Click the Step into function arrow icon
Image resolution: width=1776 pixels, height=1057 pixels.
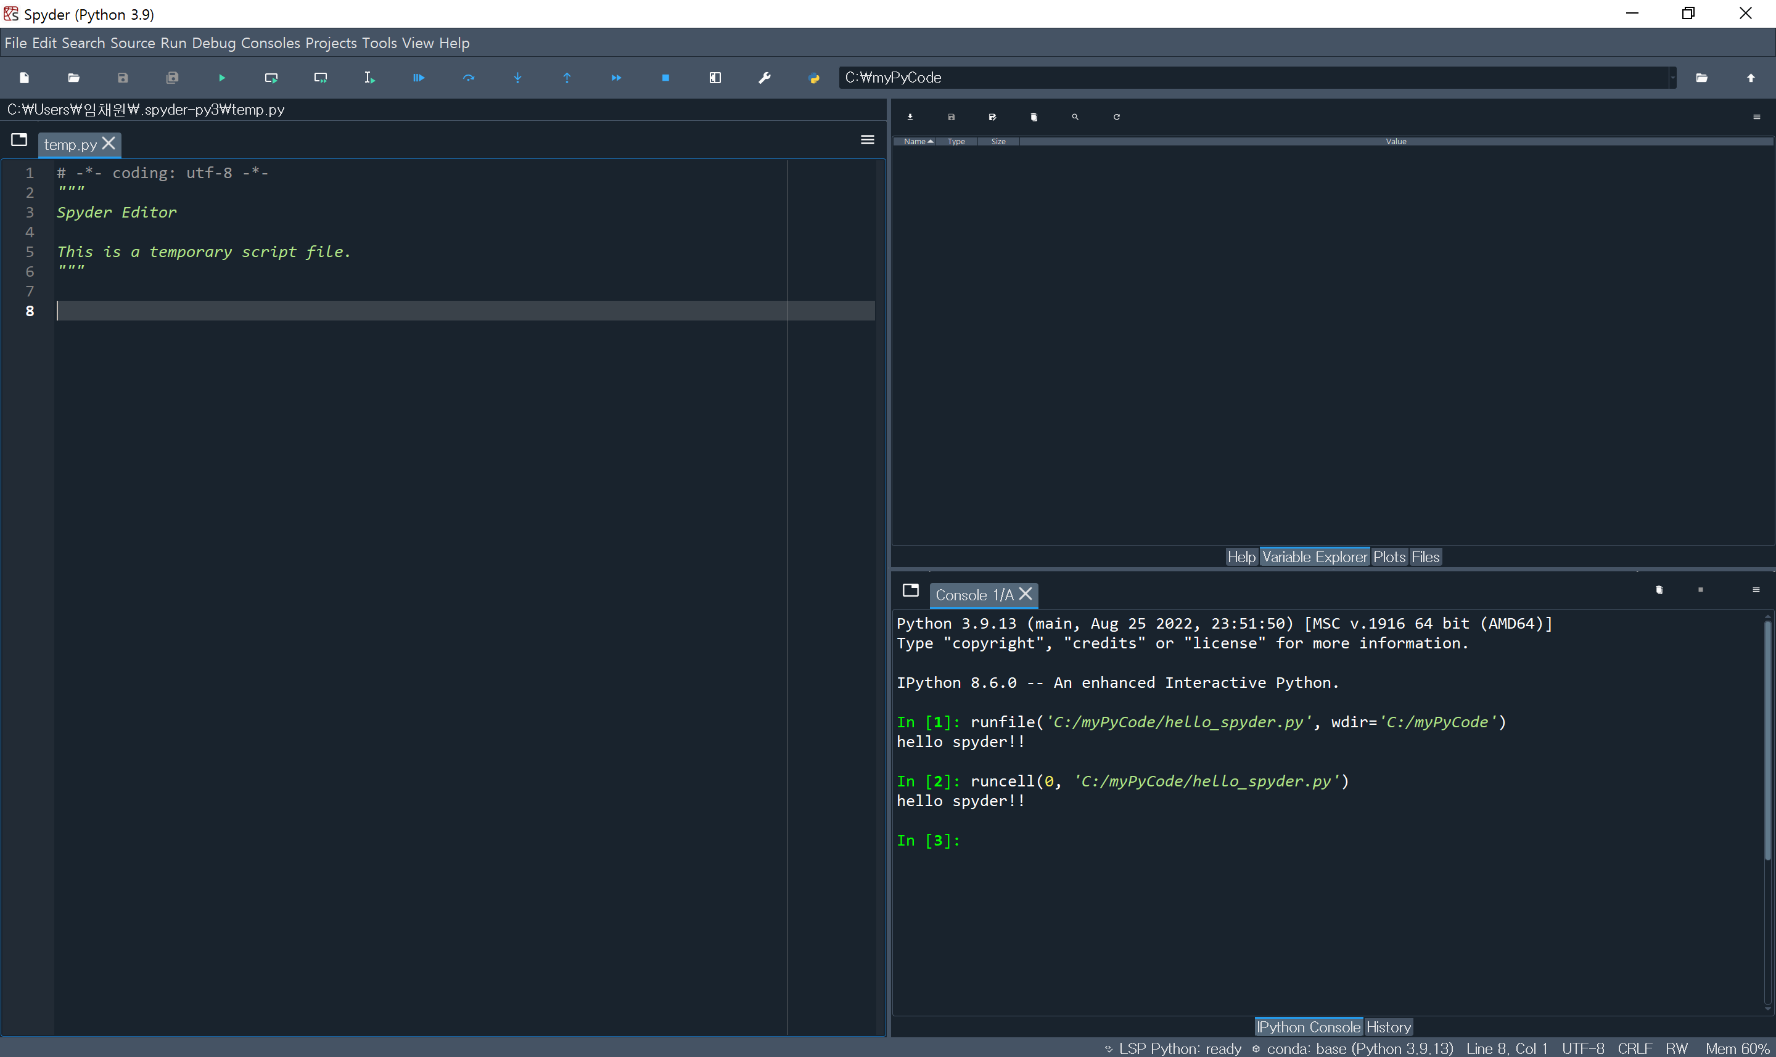(x=517, y=78)
